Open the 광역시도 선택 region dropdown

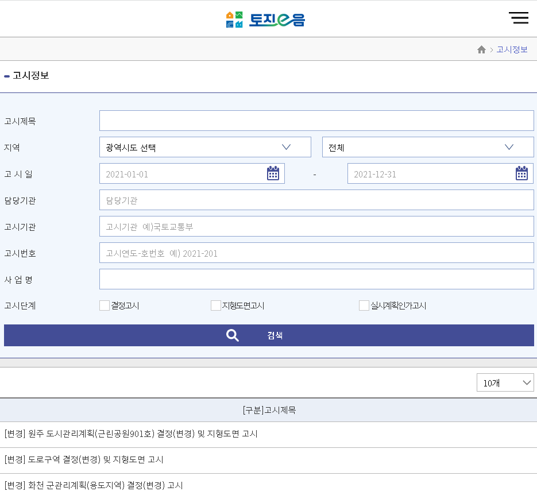click(205, 146)
